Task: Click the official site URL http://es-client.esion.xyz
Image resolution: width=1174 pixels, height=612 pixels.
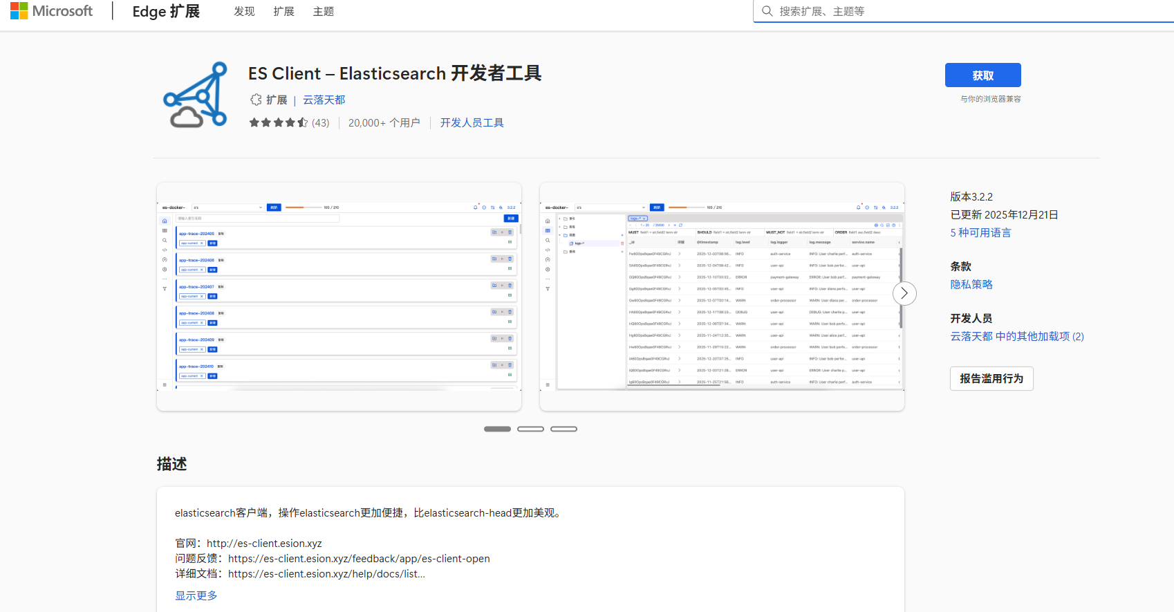Action: [264, 544]
